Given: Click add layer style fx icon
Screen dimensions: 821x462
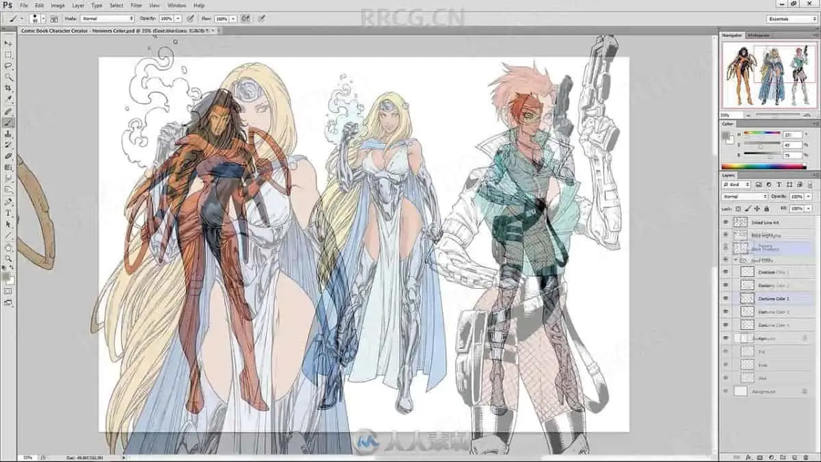Looking at the screenshot, I should [749, 457].
